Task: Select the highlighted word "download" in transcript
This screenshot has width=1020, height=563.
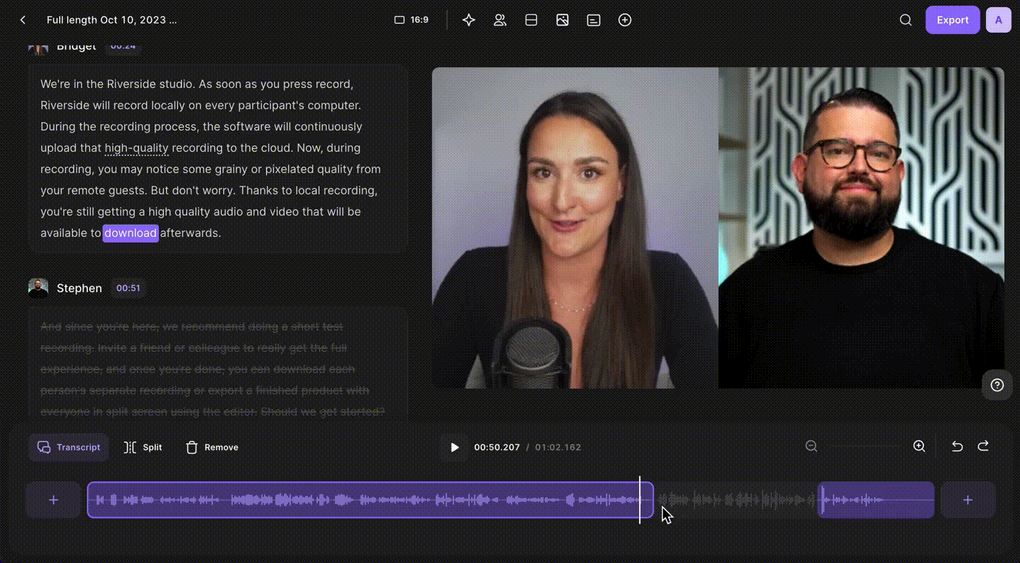Action: click(x=131, y=233)
